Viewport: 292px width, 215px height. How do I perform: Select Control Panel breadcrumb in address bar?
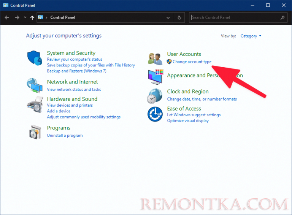pos(63,17)
